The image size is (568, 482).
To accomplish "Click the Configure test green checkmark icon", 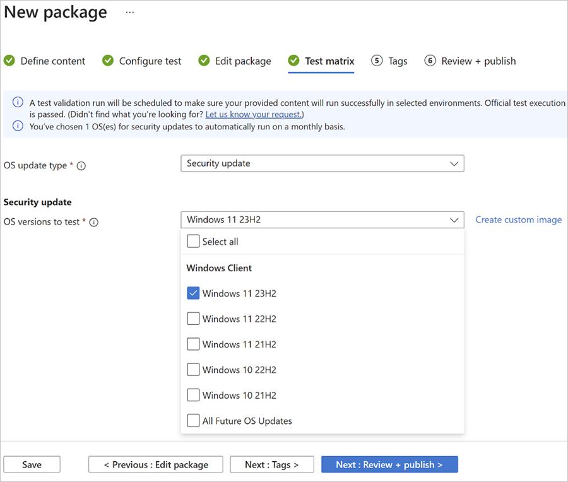I will (x=108, y=61).
